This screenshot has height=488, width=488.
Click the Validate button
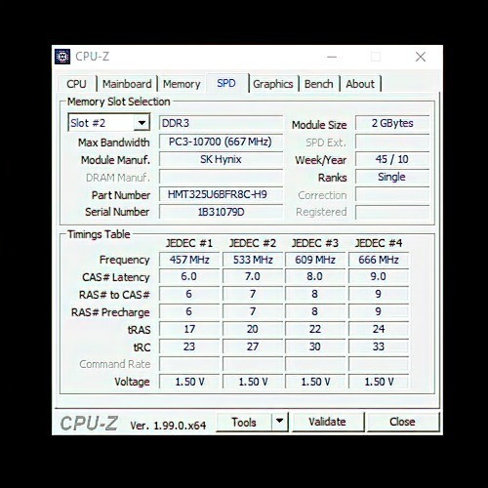coord(328,422)
